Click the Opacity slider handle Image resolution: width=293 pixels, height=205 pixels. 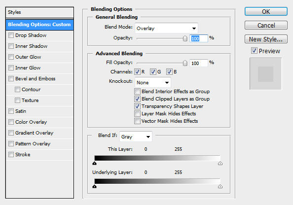(185, 38)
